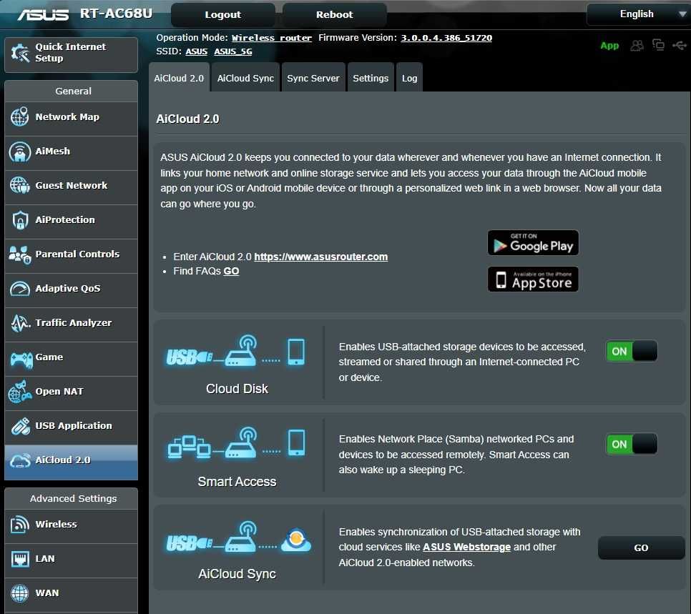Switch to the AiCloud Sync tab

click(x=245, y=78)
